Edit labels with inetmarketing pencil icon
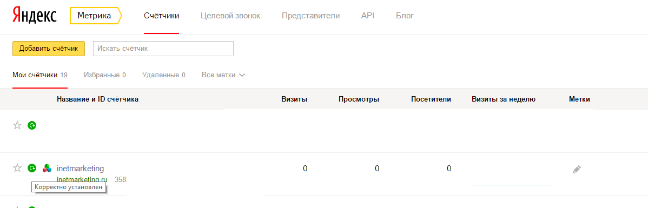 (x=577, y=169)
